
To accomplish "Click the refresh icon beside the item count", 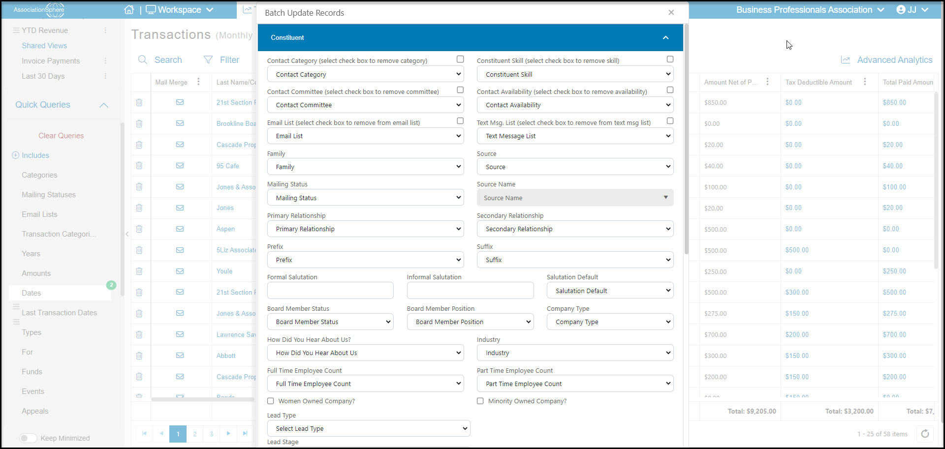I will (925, 434).
